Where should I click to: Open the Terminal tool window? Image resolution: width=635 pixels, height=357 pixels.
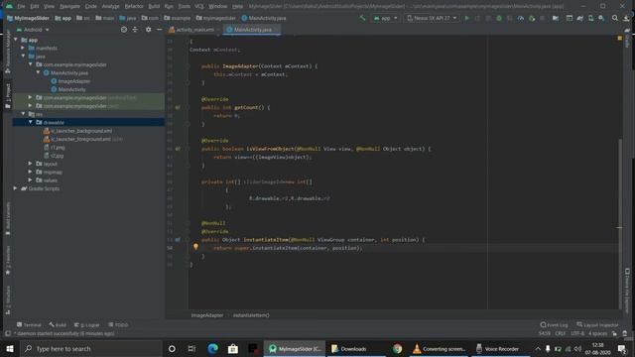(x=29, y=324)
